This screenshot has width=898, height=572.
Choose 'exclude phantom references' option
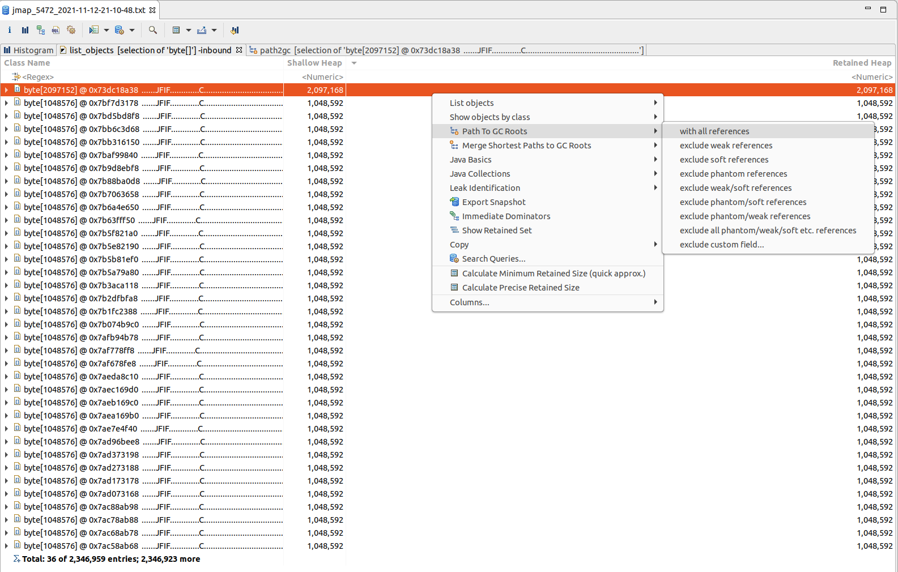point(768,174)
